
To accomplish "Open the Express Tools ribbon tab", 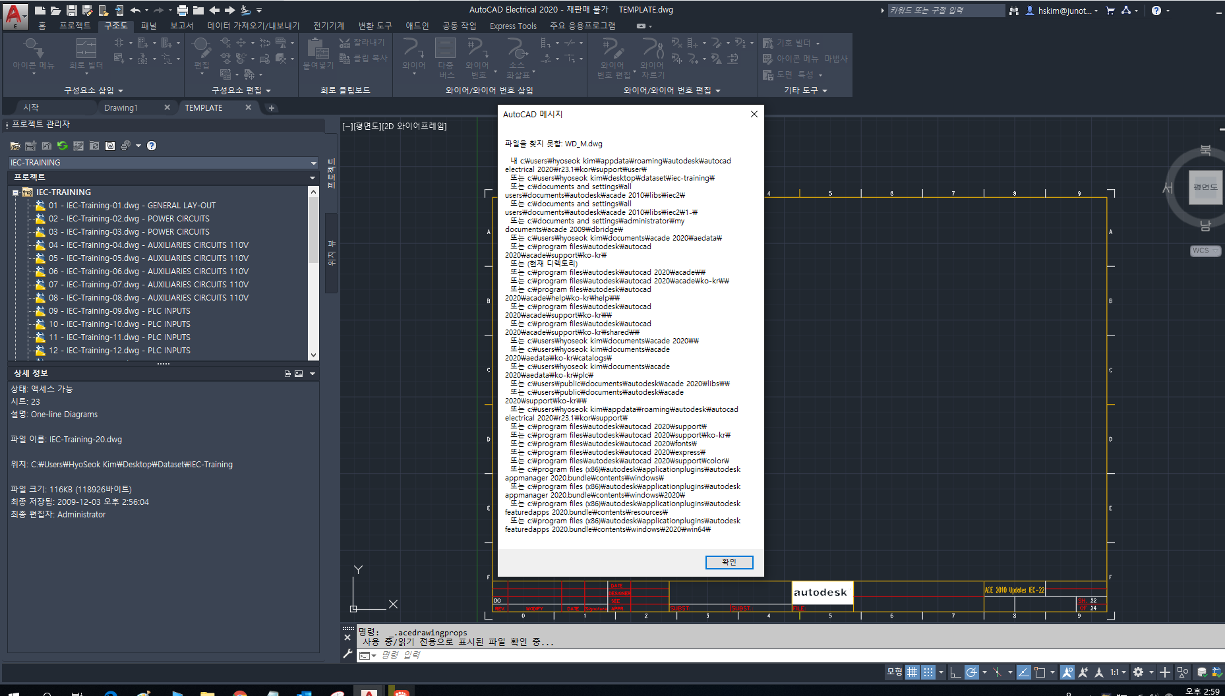I will point(513,26).
